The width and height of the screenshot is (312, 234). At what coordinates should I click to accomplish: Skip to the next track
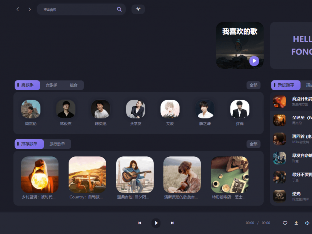172,223
